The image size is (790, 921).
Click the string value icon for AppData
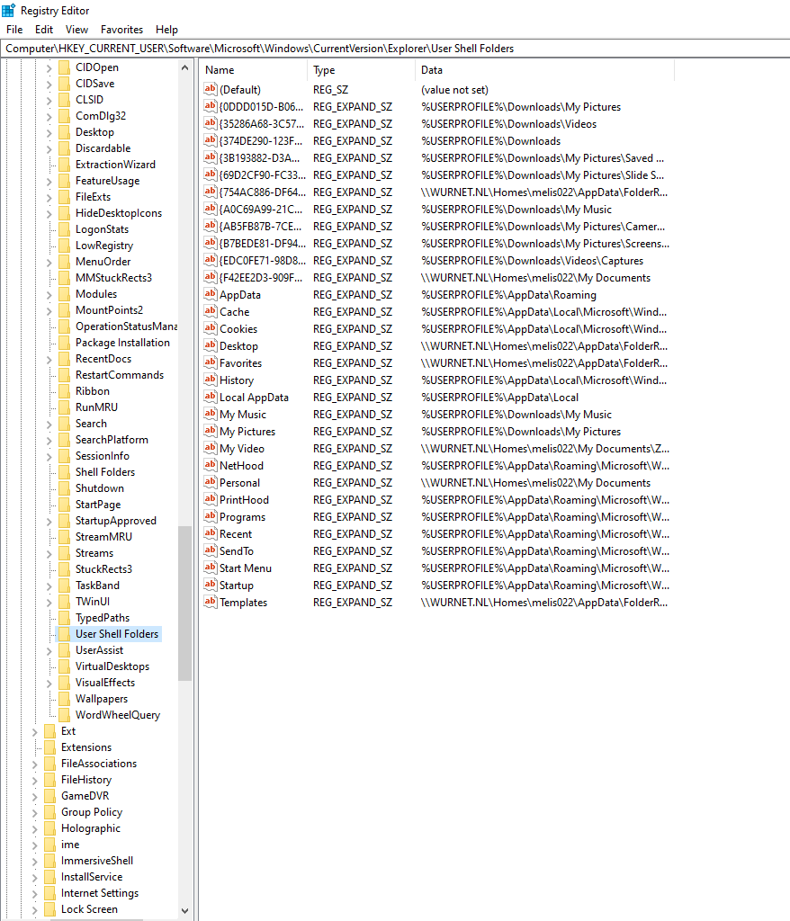pos(211,294)
